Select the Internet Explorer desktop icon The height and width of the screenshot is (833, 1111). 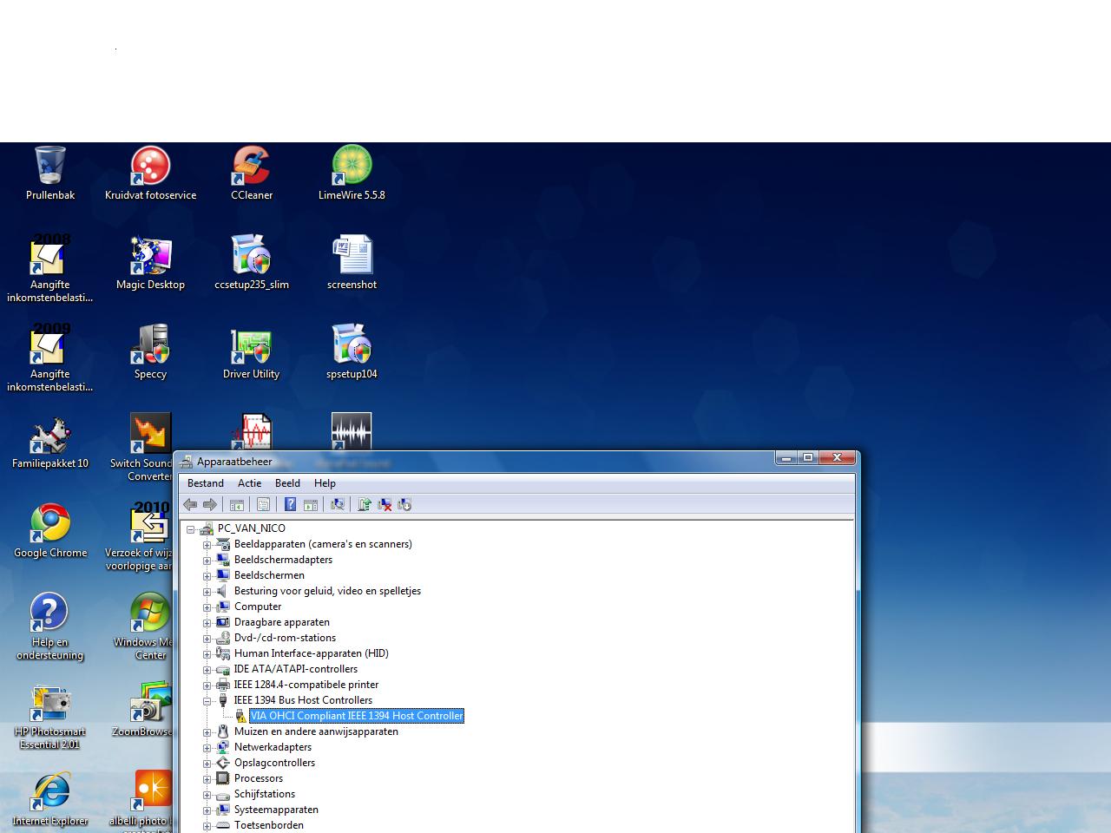pyautogui.click(x=50, y=799)
